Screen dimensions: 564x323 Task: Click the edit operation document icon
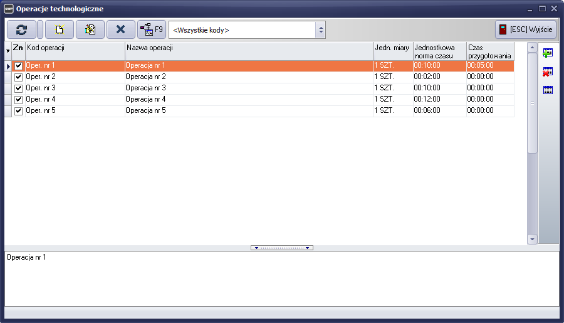tap(90, 29)
